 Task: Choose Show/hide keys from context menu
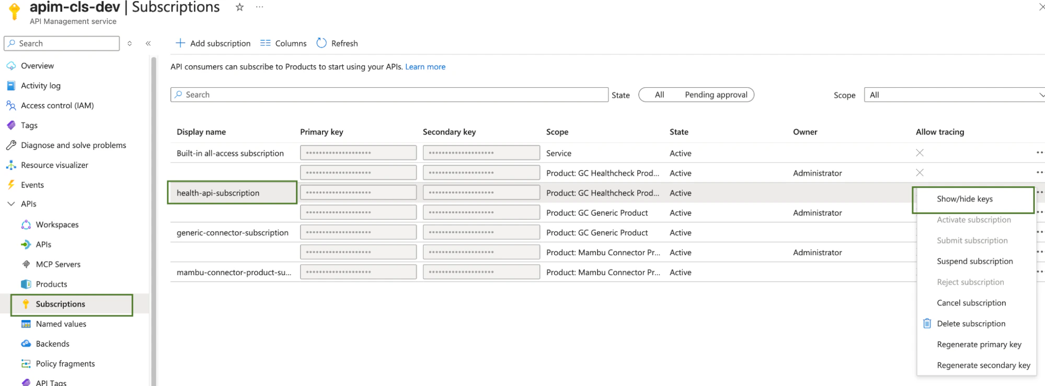[964, 199]
